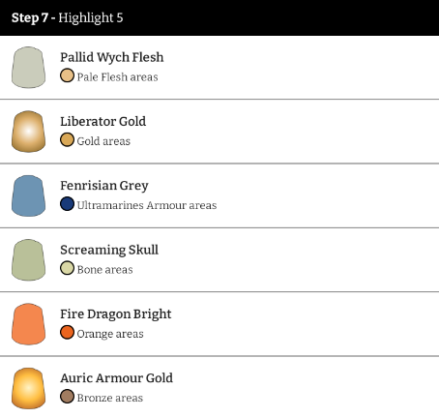Viewport: 439px width, 418px height.
Task: Select the dark blue Ultramarines Armour swatch
Action: tap(67, 204)
